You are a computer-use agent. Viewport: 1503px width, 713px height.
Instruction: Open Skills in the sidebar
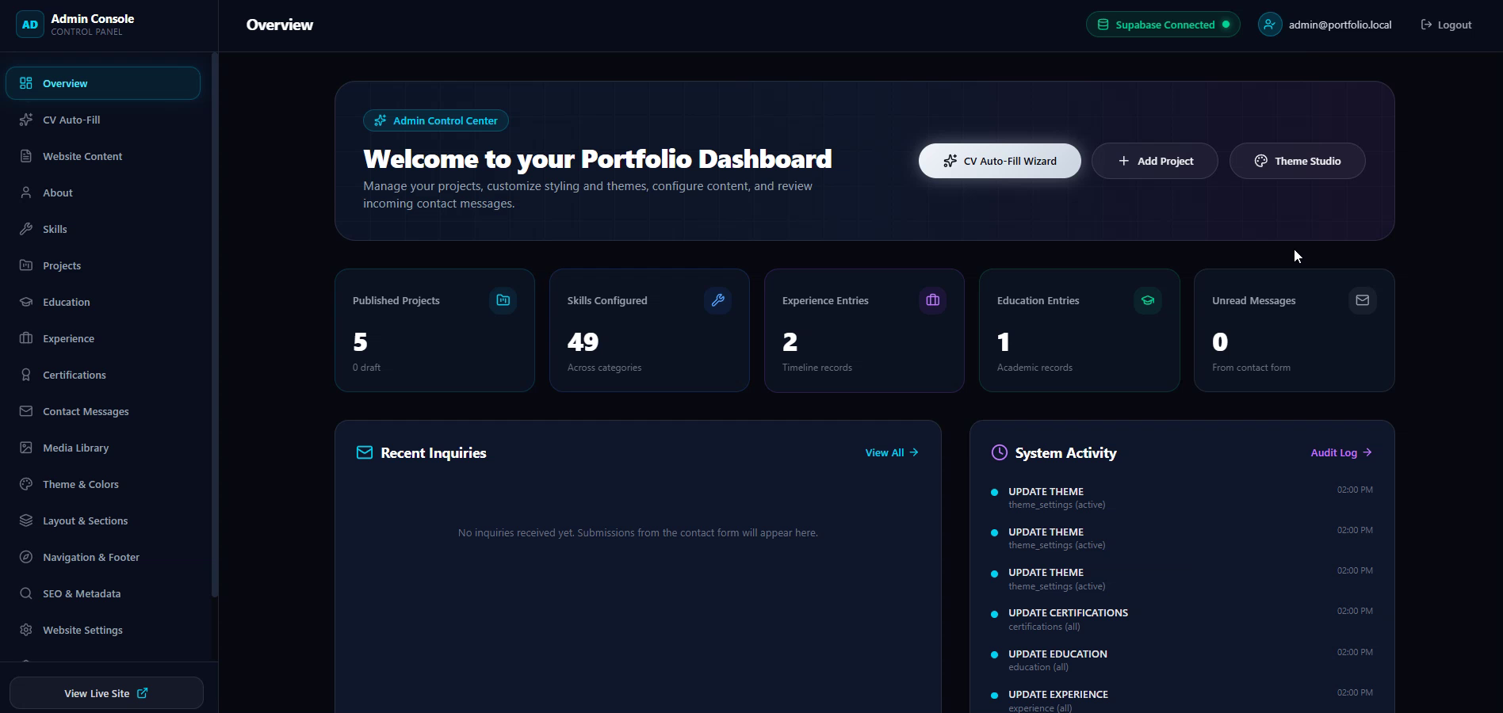click(103, 229)
